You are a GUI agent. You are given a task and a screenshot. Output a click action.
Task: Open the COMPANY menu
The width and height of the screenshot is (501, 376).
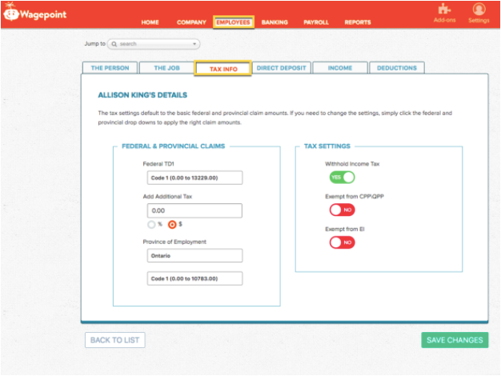click(x=191, y=22)
